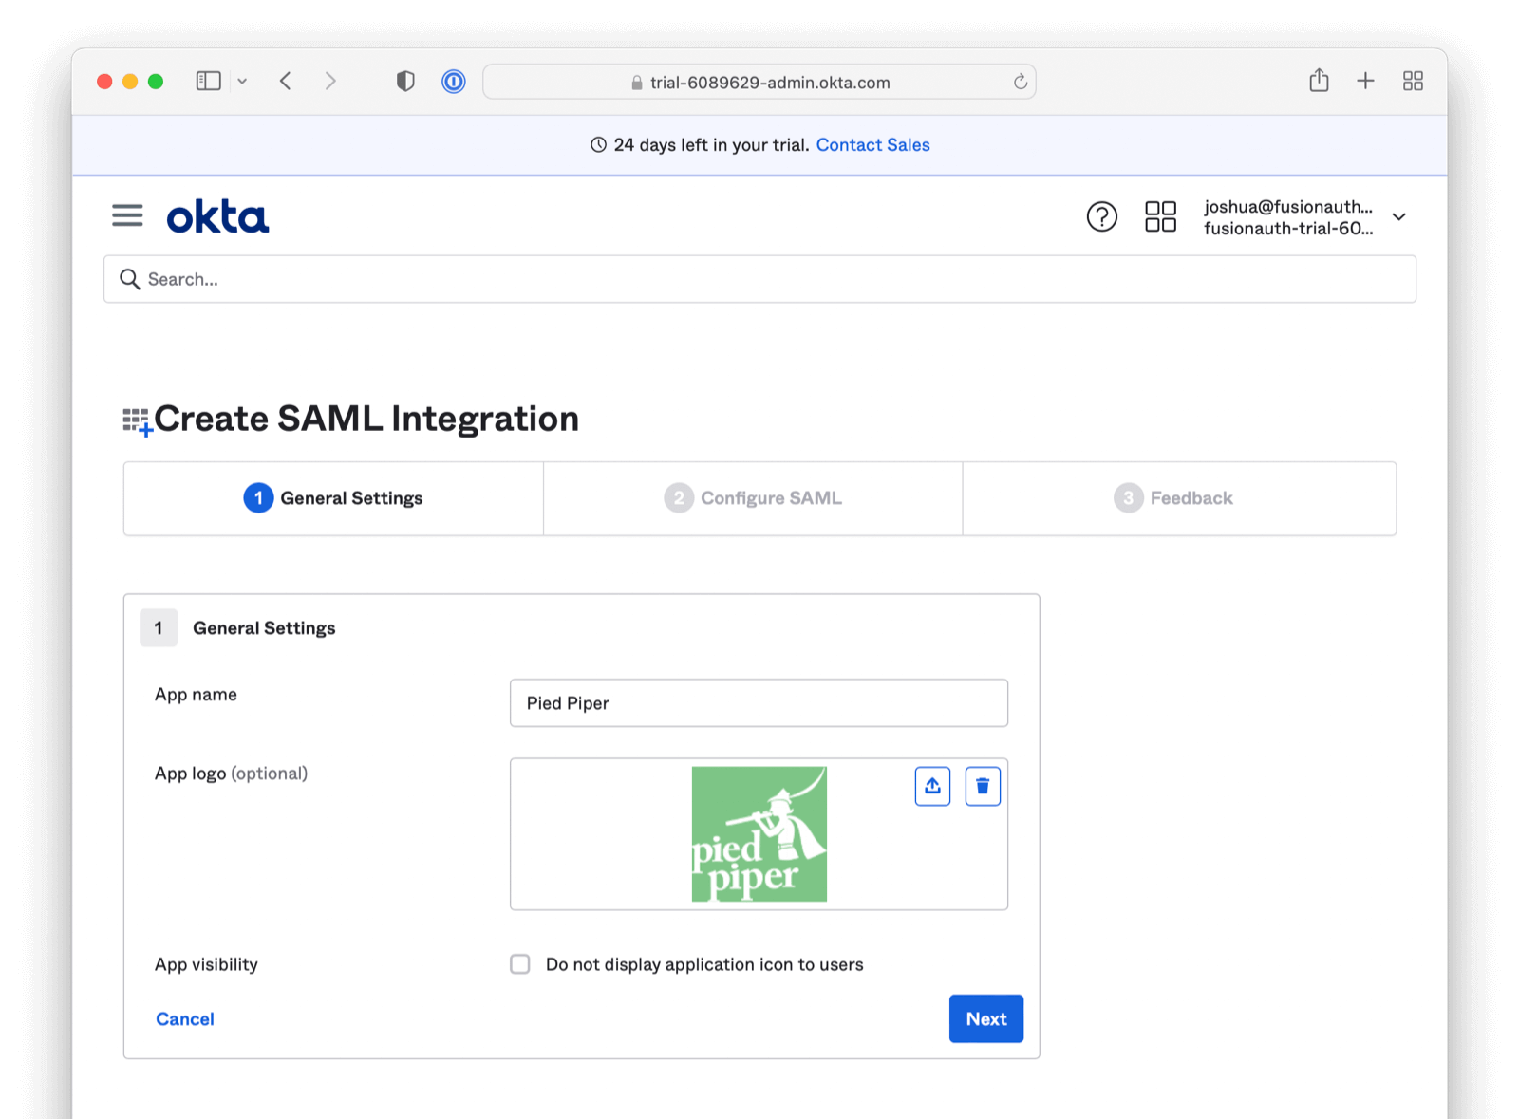The image size is (1519, 1119).
Task: Toggle the Safari sidebar panel
Action: pyautogui.click(x=208, y=82)
